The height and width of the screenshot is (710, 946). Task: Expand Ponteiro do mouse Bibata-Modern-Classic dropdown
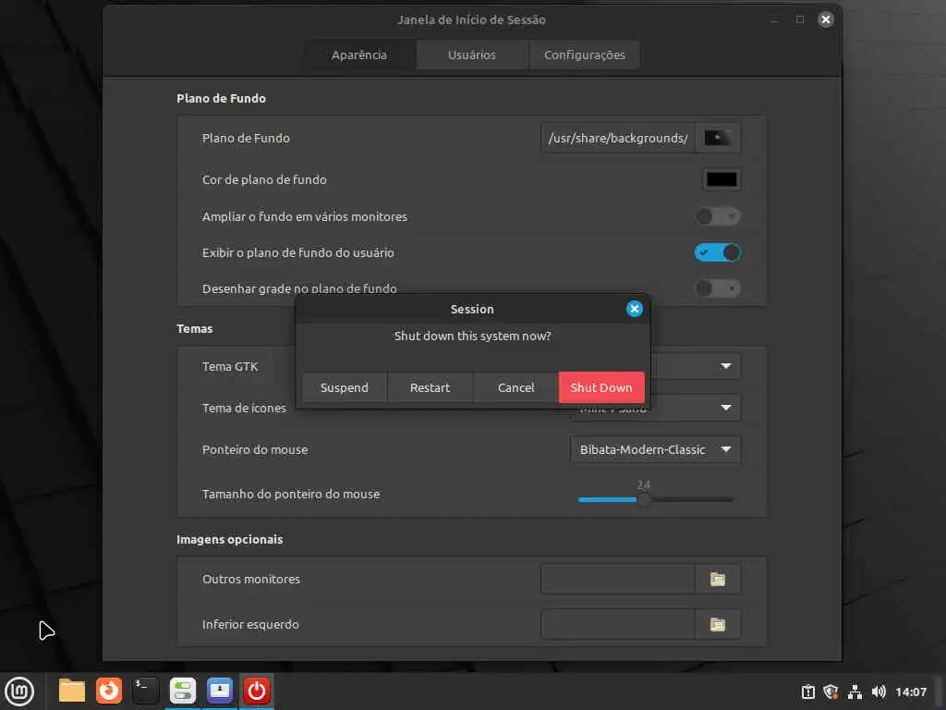point(655,450)
